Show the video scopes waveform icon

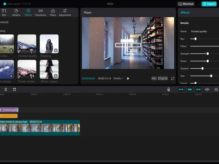click(x=154, y=78)
